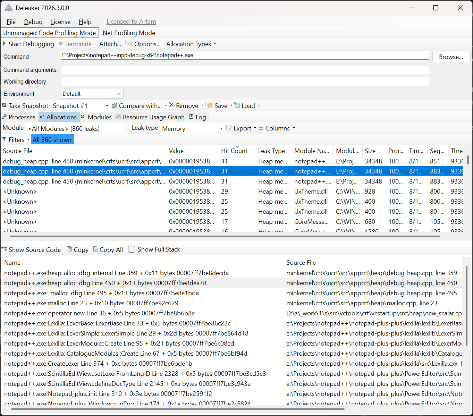The width and height of the screenshot is (473, 416).
Task: Enable Show Full Stack checkbox
Action: tap(132, 249)
